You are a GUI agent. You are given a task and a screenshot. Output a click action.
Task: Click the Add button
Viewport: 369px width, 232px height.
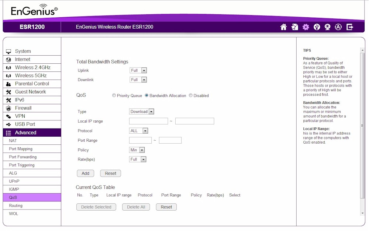86,173
